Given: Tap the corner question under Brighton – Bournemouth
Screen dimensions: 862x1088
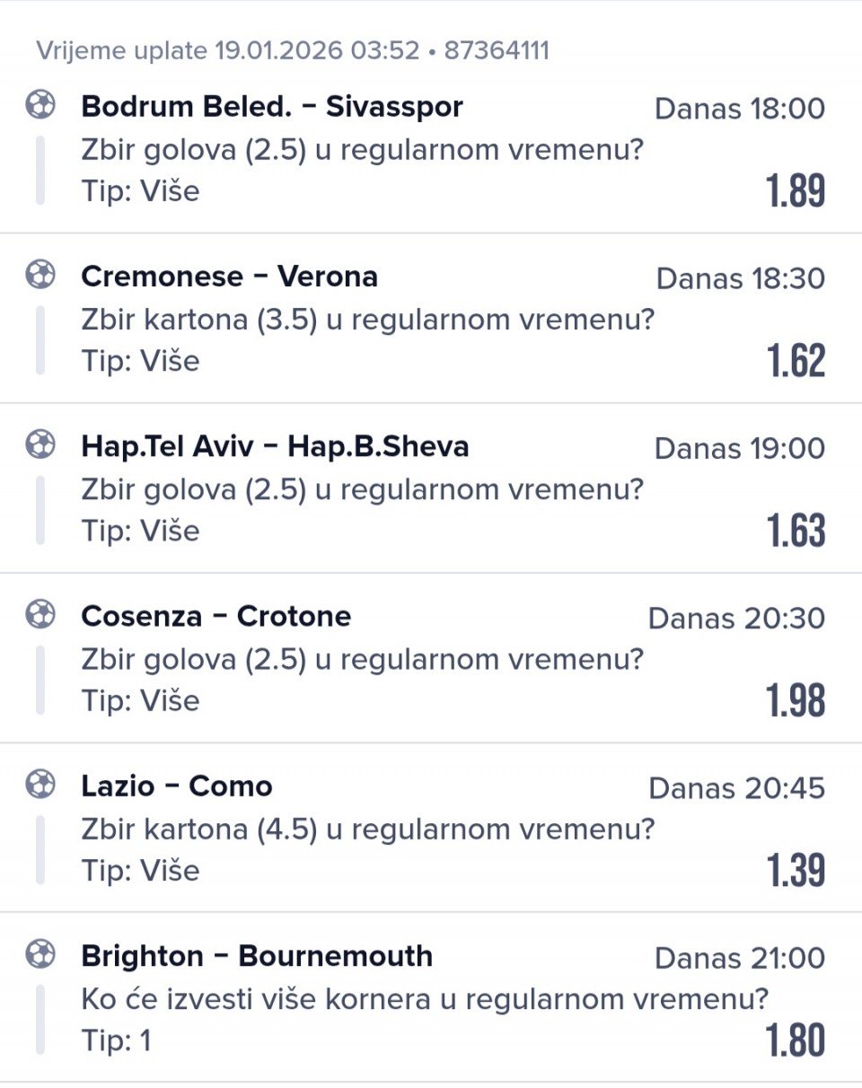Looking at the screenshot, I should (425, 998).
